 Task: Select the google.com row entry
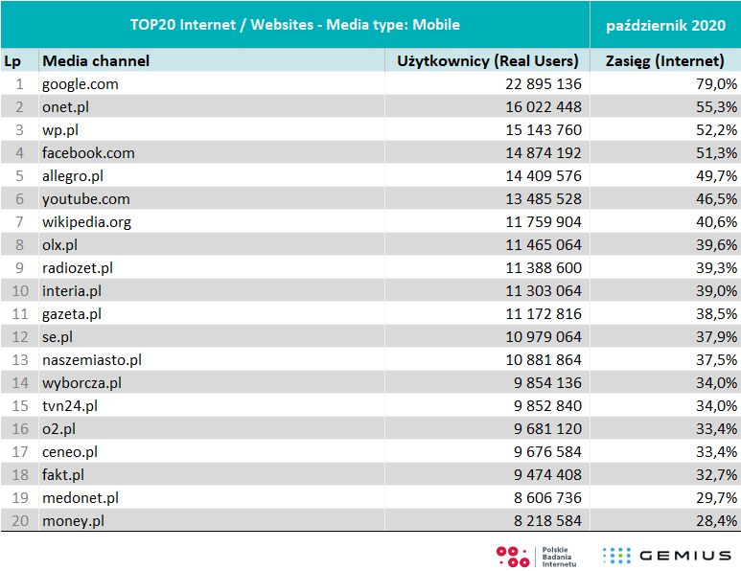(x=81, y=84)
